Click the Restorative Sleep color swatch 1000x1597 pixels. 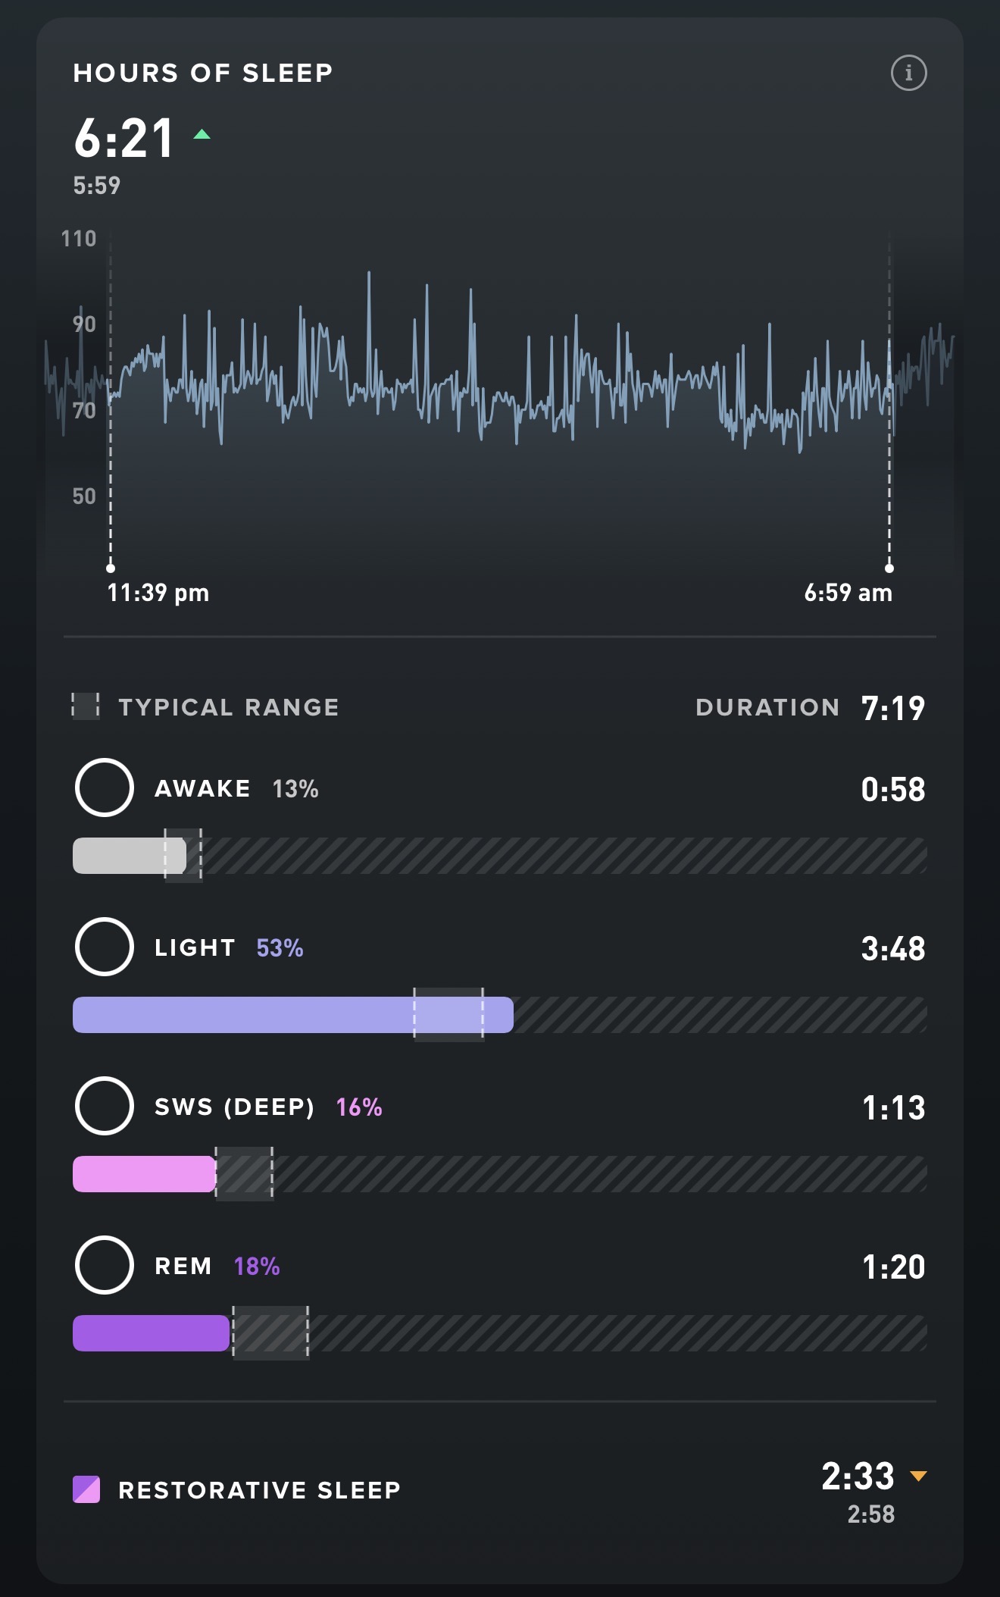pyautogui.click(x=86, y=1489)
